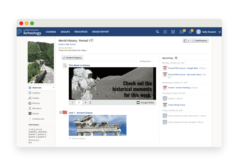Open the calendar icon in top bar
Viewport: 239px width, 166px height.
[173, 32]
